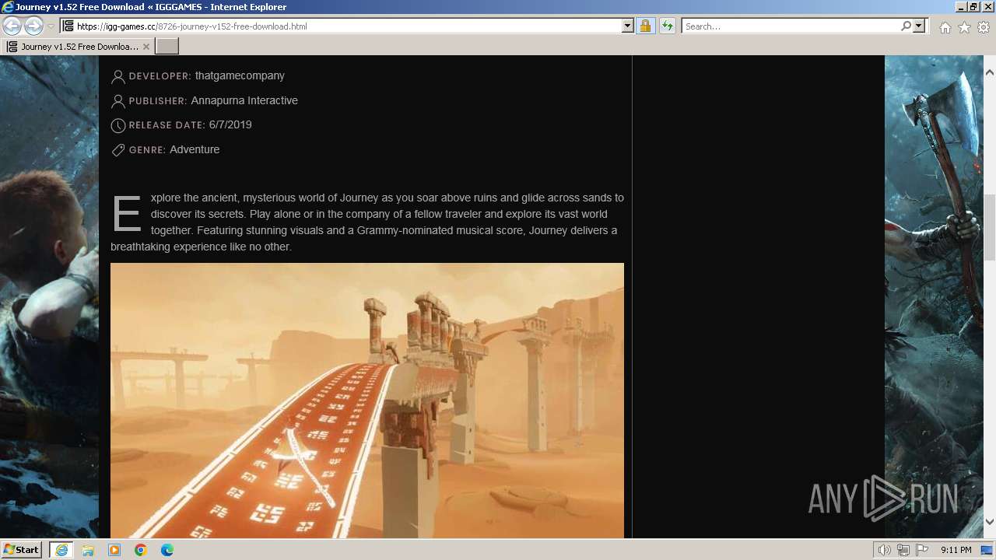Click the person icon beside PUBLISHER
The height and width of the screenshot is (560, 996).
click(118, 101)
